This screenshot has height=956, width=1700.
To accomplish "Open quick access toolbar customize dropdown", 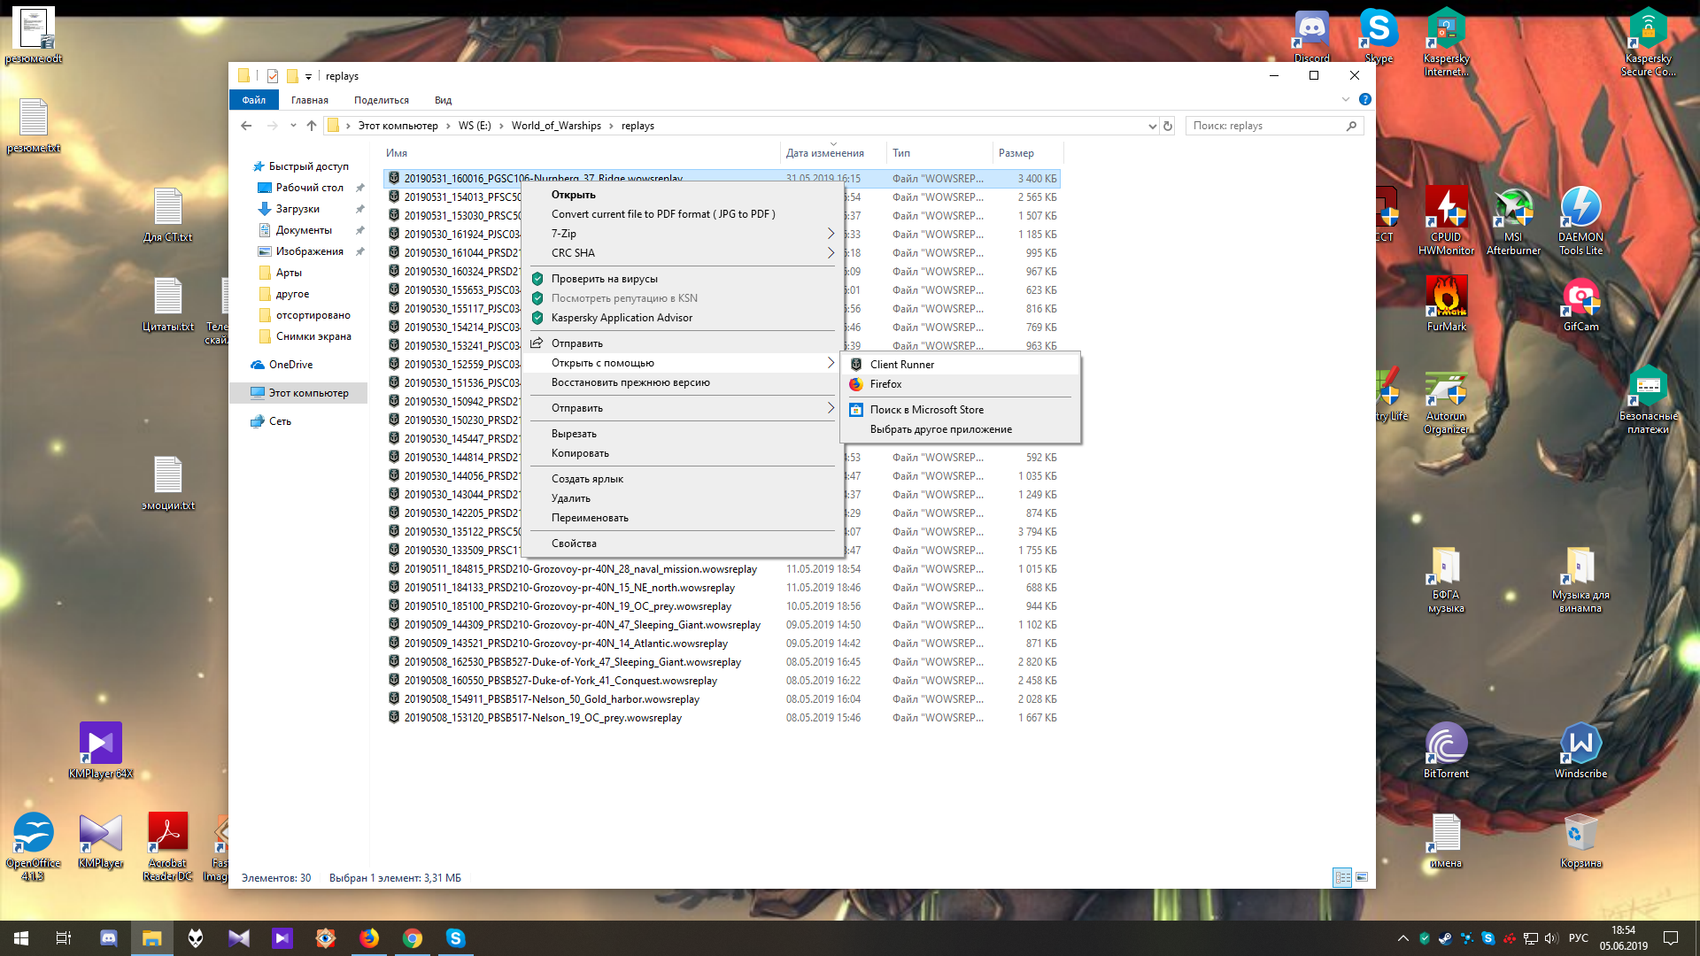I will pos(308,76).
